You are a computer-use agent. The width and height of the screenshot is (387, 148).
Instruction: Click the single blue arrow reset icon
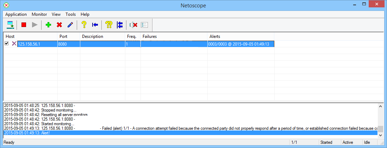pos(95,25)
